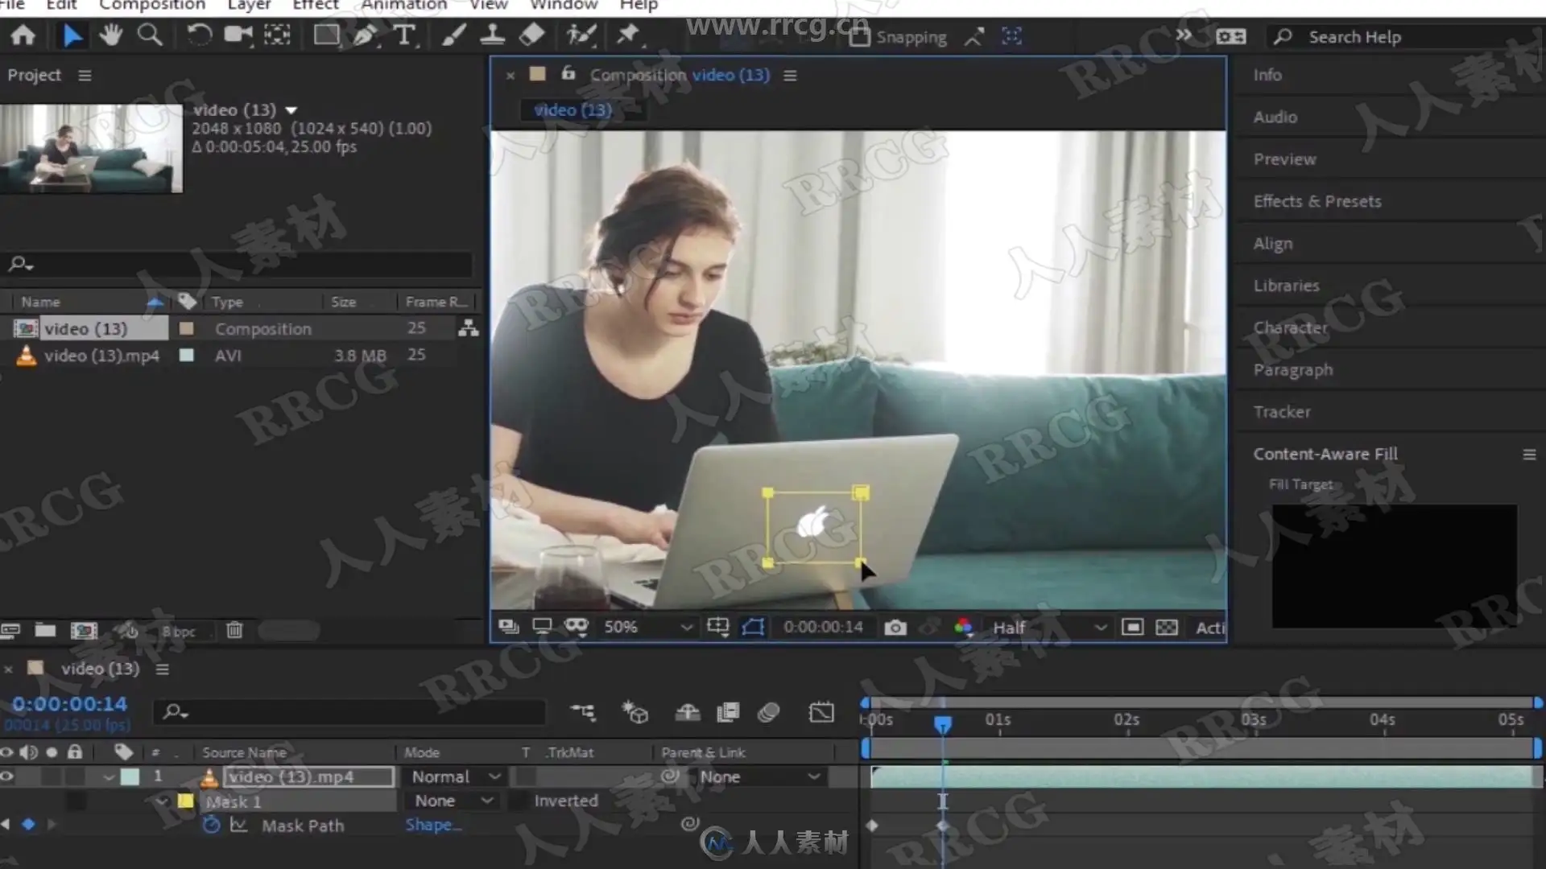The height and width of the screenshot is (869, 1546).
Task: Click the yellow Mask 1 color swatch
Action: coord(186,801)
